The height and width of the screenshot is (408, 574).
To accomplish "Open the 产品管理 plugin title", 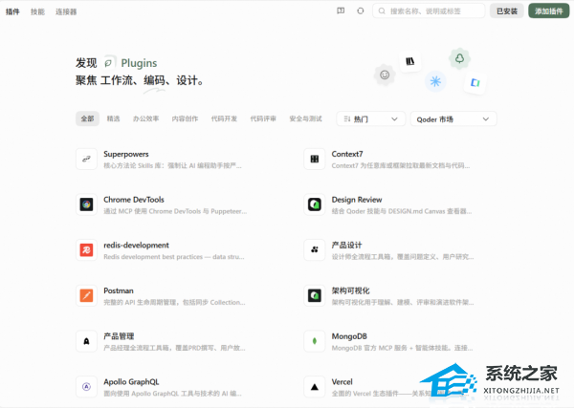I will [119, 336].
